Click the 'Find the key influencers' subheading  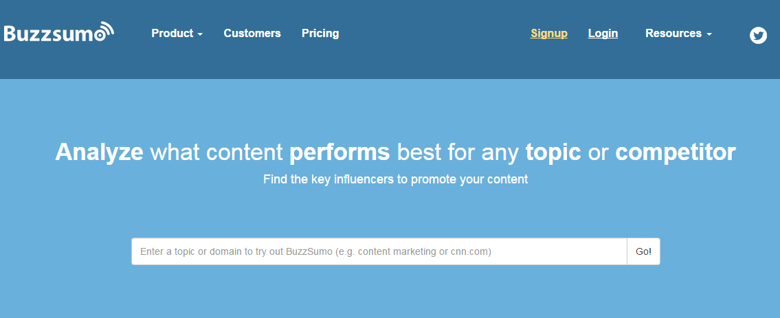point(395,179)
